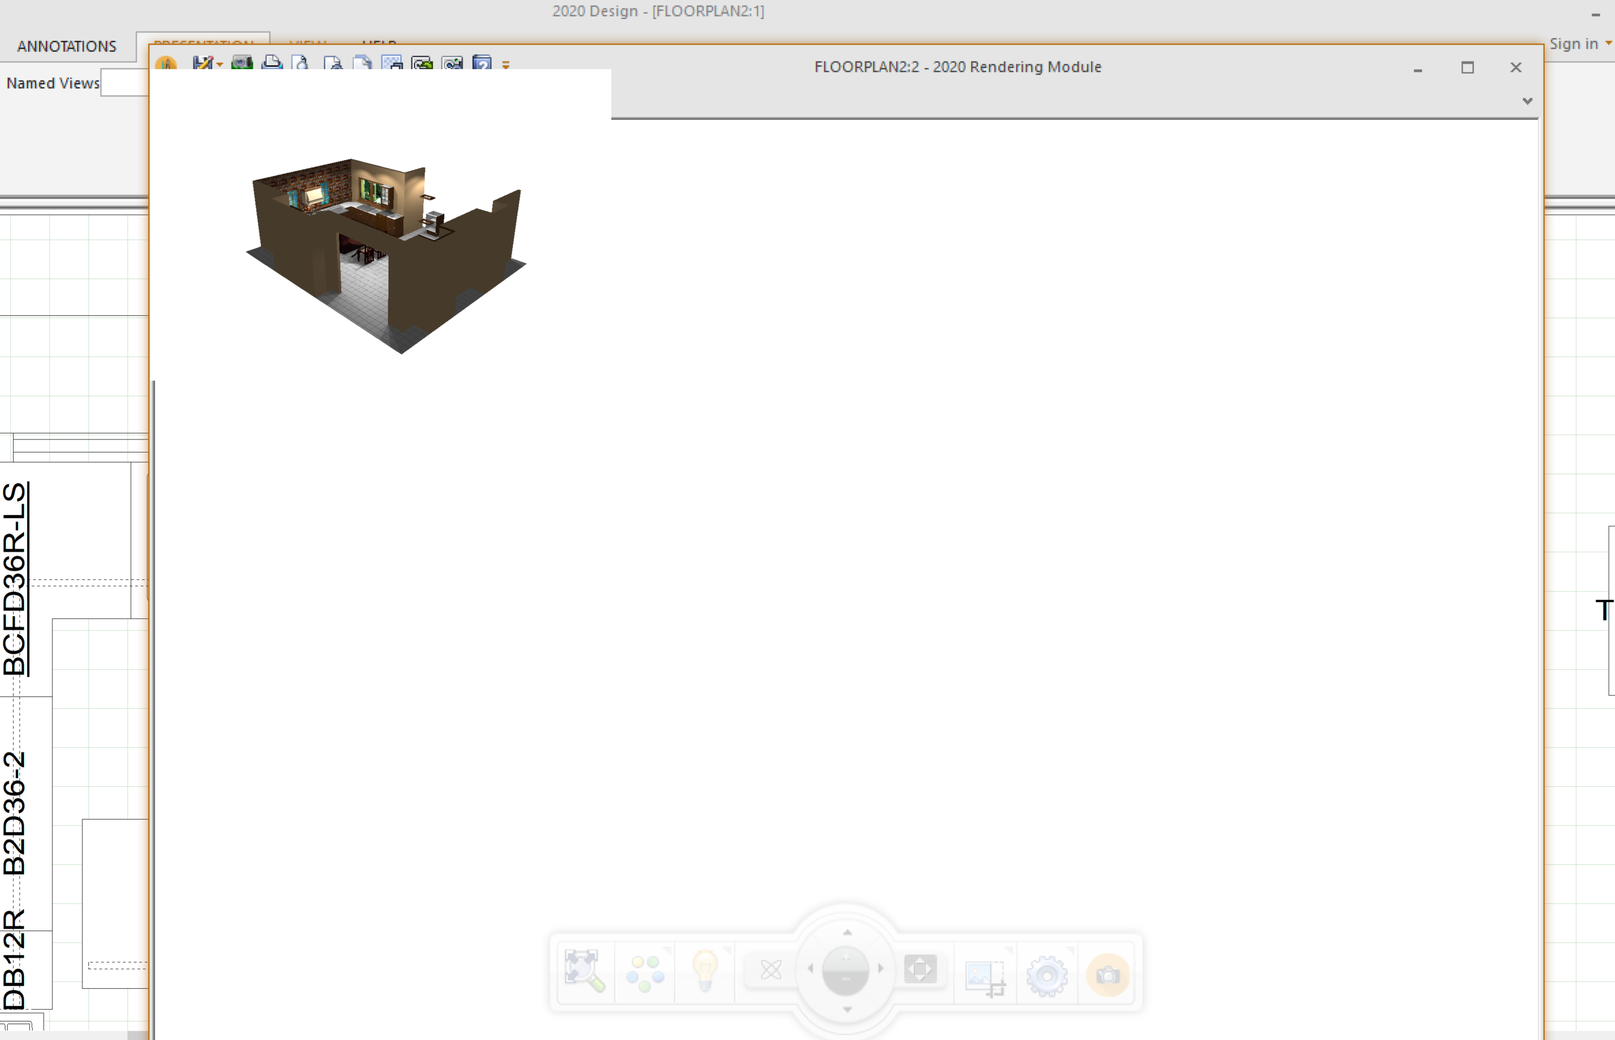Select the B2D36-2 cabinet label in floorplan
The image size is (1615, 1040).
pyautogui.click(x=14, y=813)
